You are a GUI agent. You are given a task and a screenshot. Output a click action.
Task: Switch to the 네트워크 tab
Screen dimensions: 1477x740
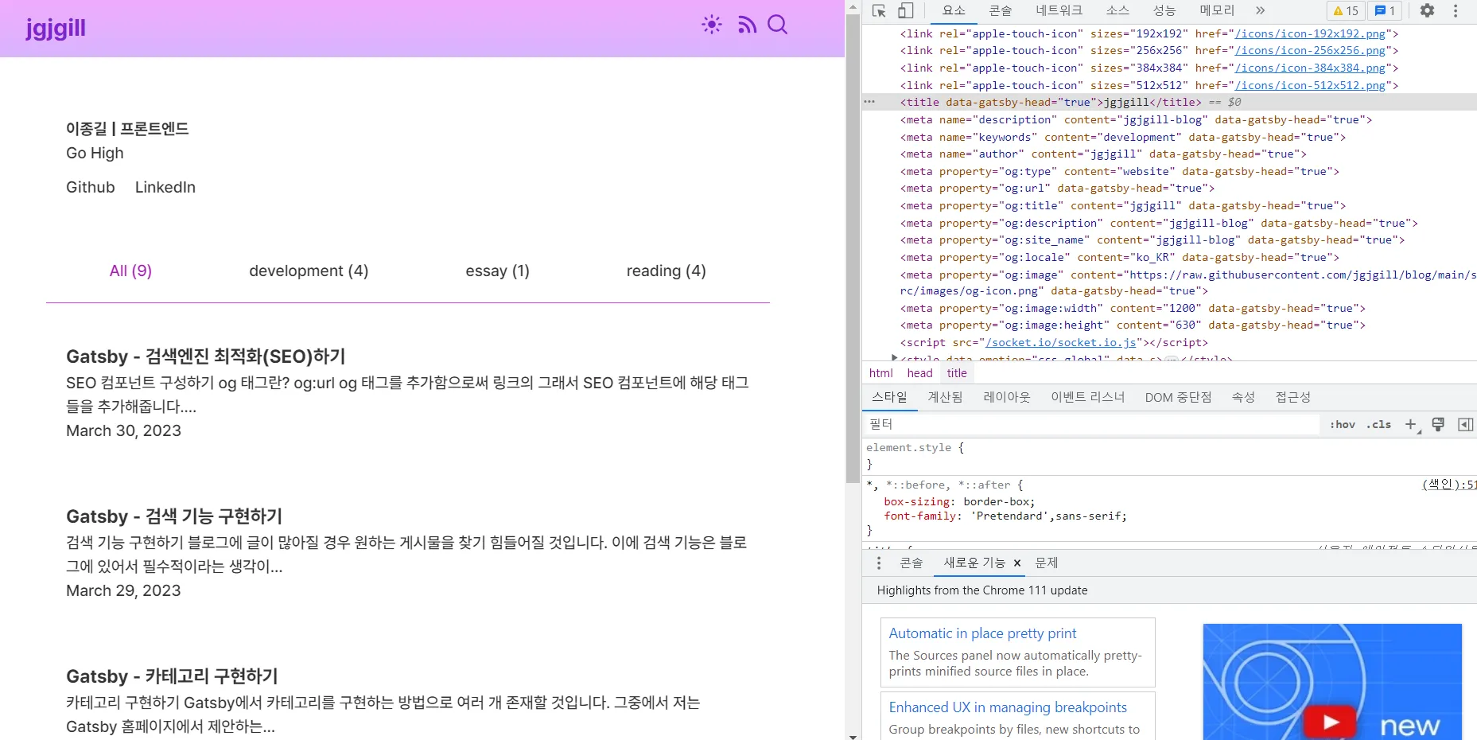(1059, 11)
